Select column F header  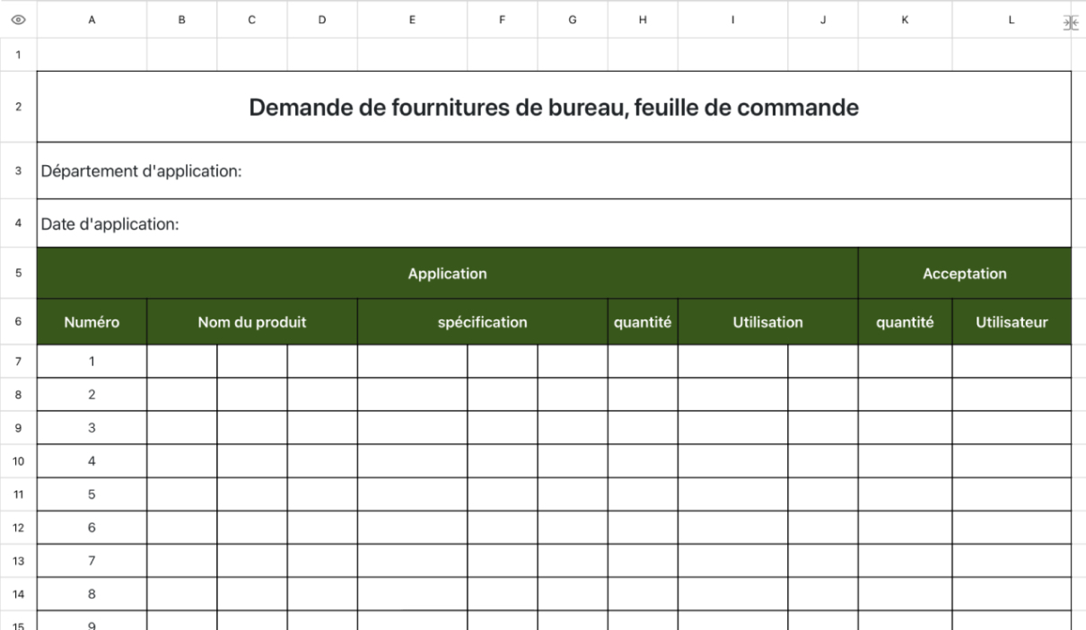pyautogui.click(x=502, y=20)
